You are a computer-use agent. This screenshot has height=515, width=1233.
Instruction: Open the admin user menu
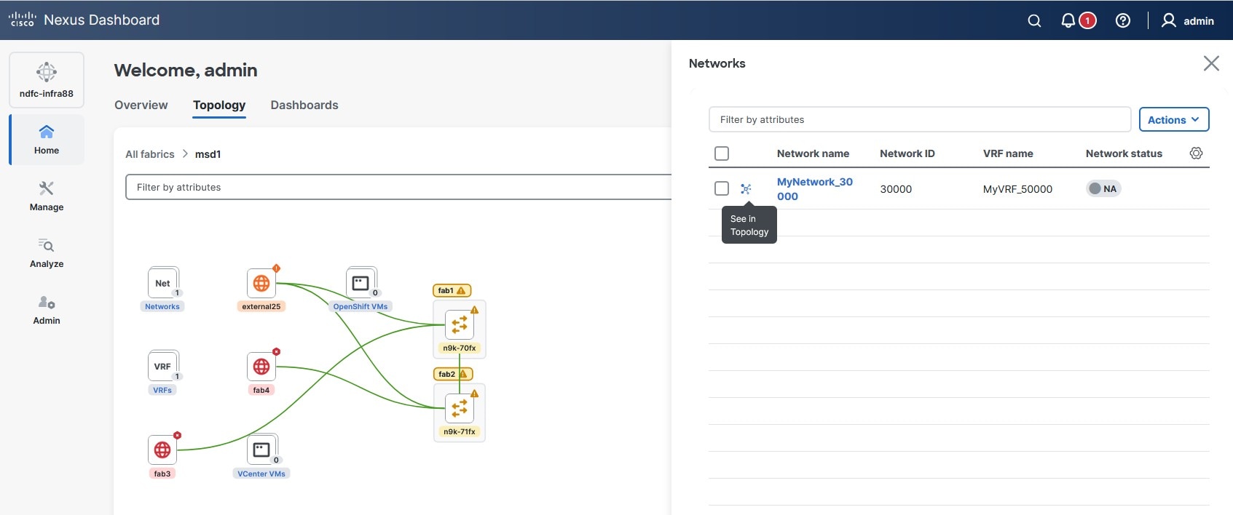[x=1188, y=20]
